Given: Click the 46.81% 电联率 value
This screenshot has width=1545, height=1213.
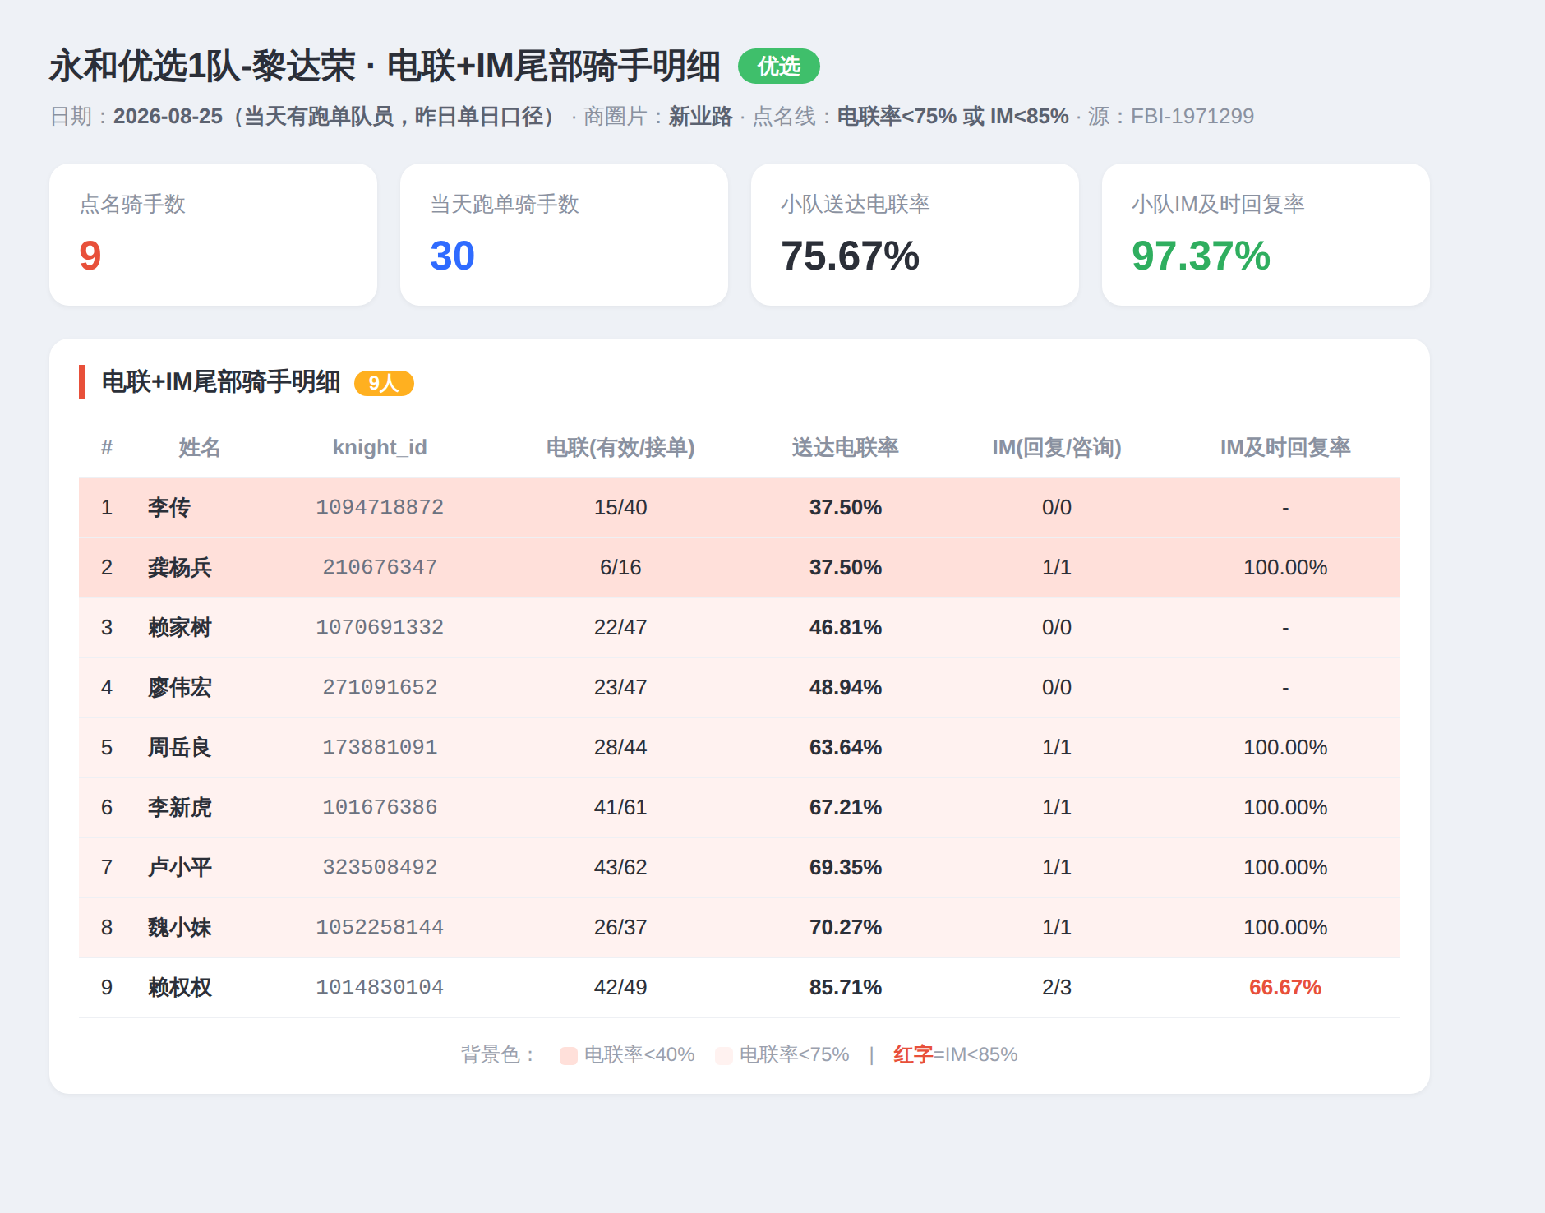Looking at the screenshot, I should click(846, 627).
